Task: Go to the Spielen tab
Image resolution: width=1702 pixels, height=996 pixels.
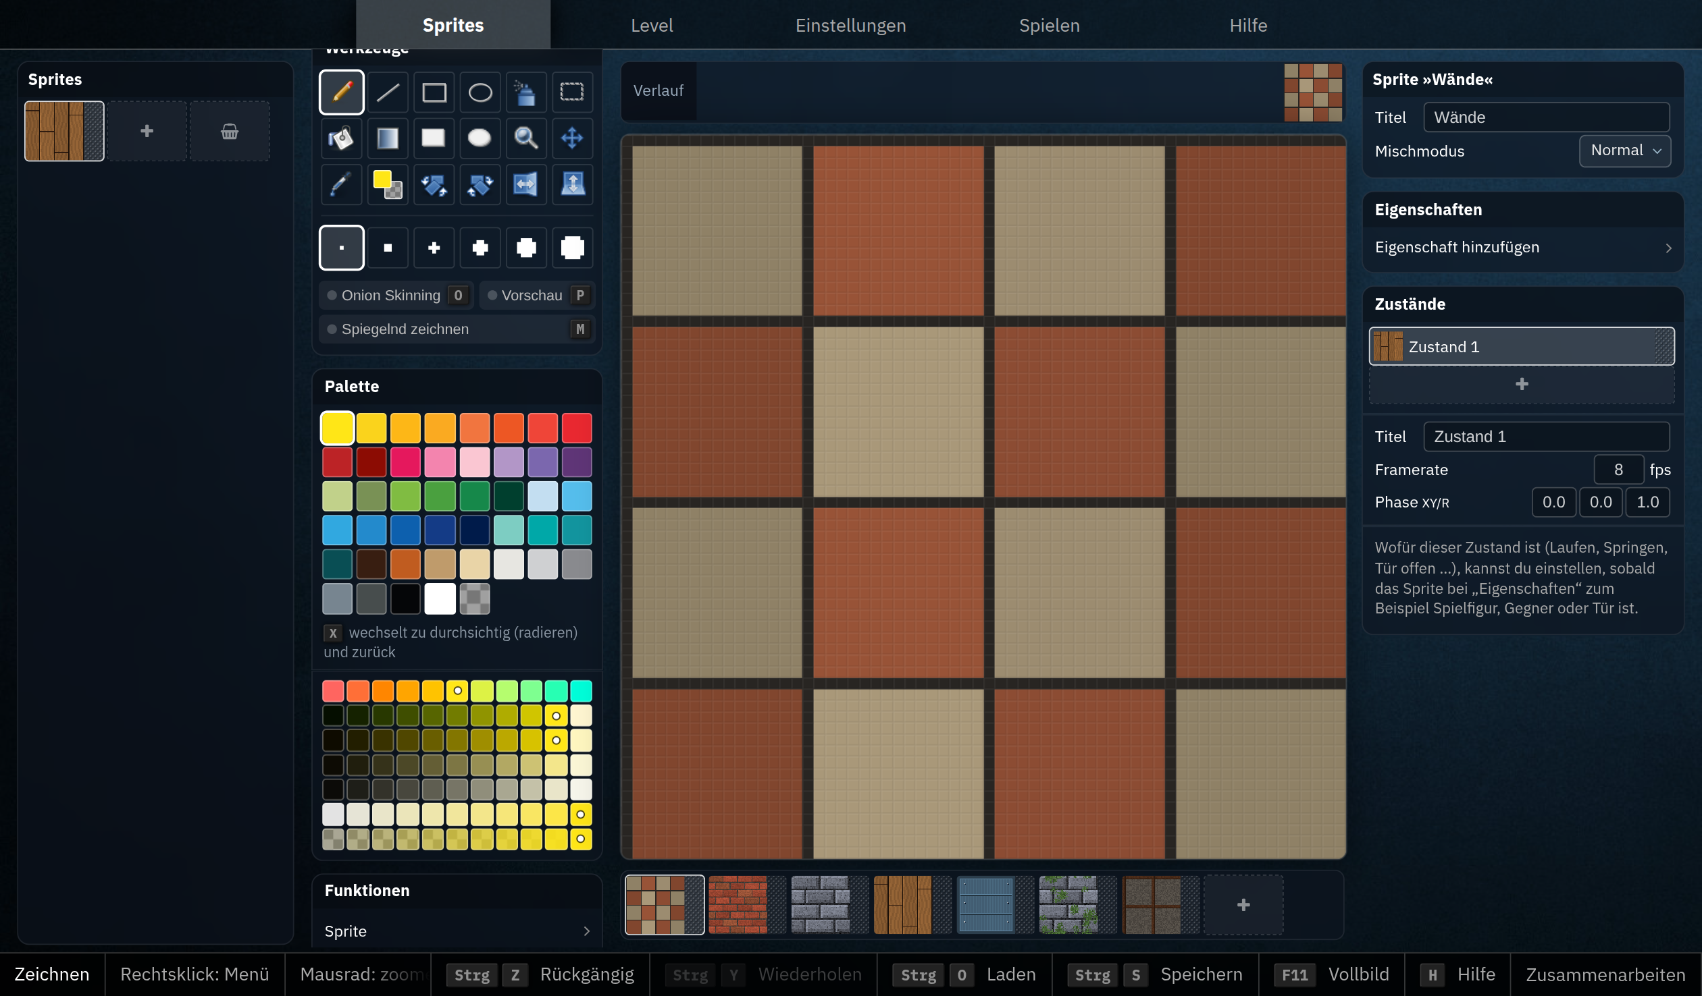Action: 1049,25
